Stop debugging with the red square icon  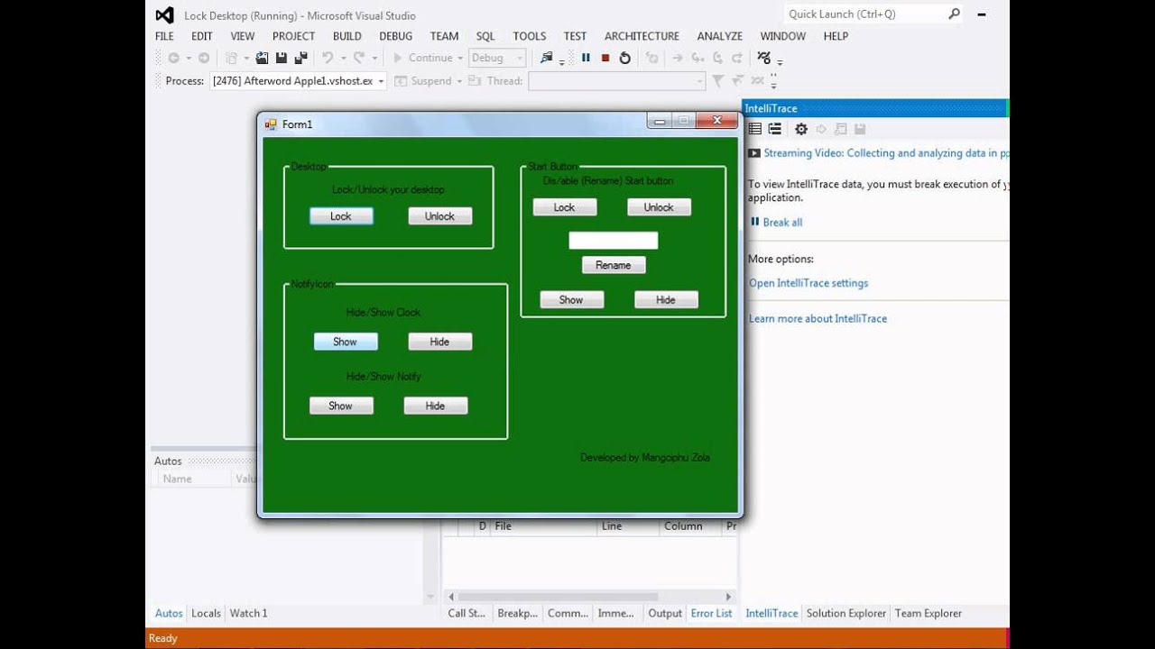tap(605, 58)
